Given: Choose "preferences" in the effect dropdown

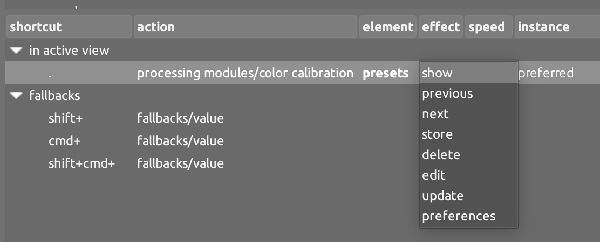Looking at the screenshot, I should coord(459,216).
